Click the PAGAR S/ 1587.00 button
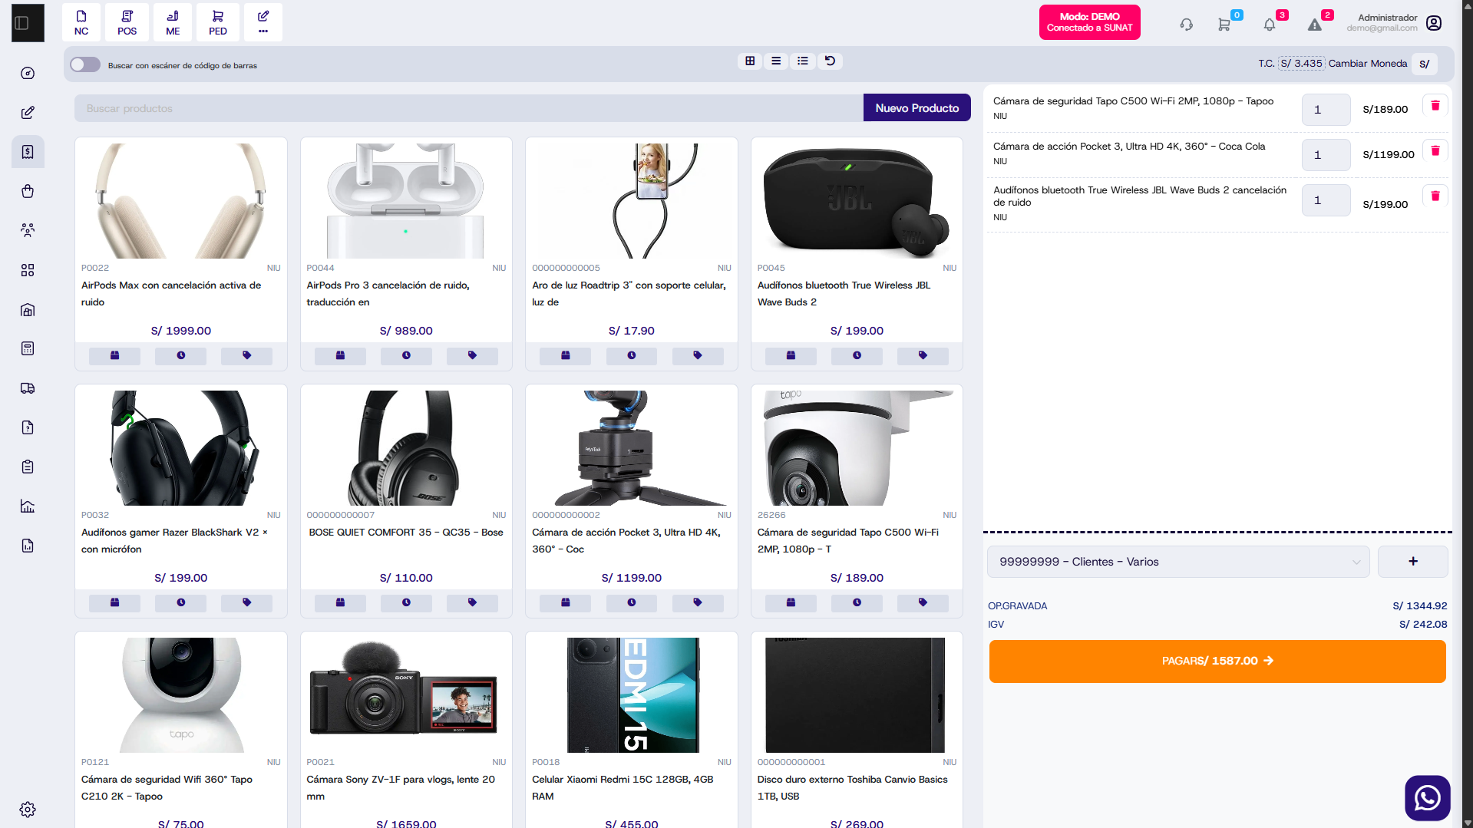The image size is (1473, 828). tap(1217, 661)
